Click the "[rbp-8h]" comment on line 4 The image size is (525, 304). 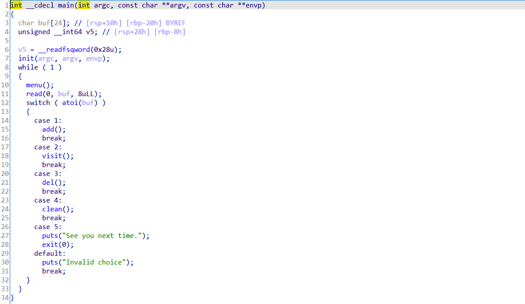tap(170, 32)
